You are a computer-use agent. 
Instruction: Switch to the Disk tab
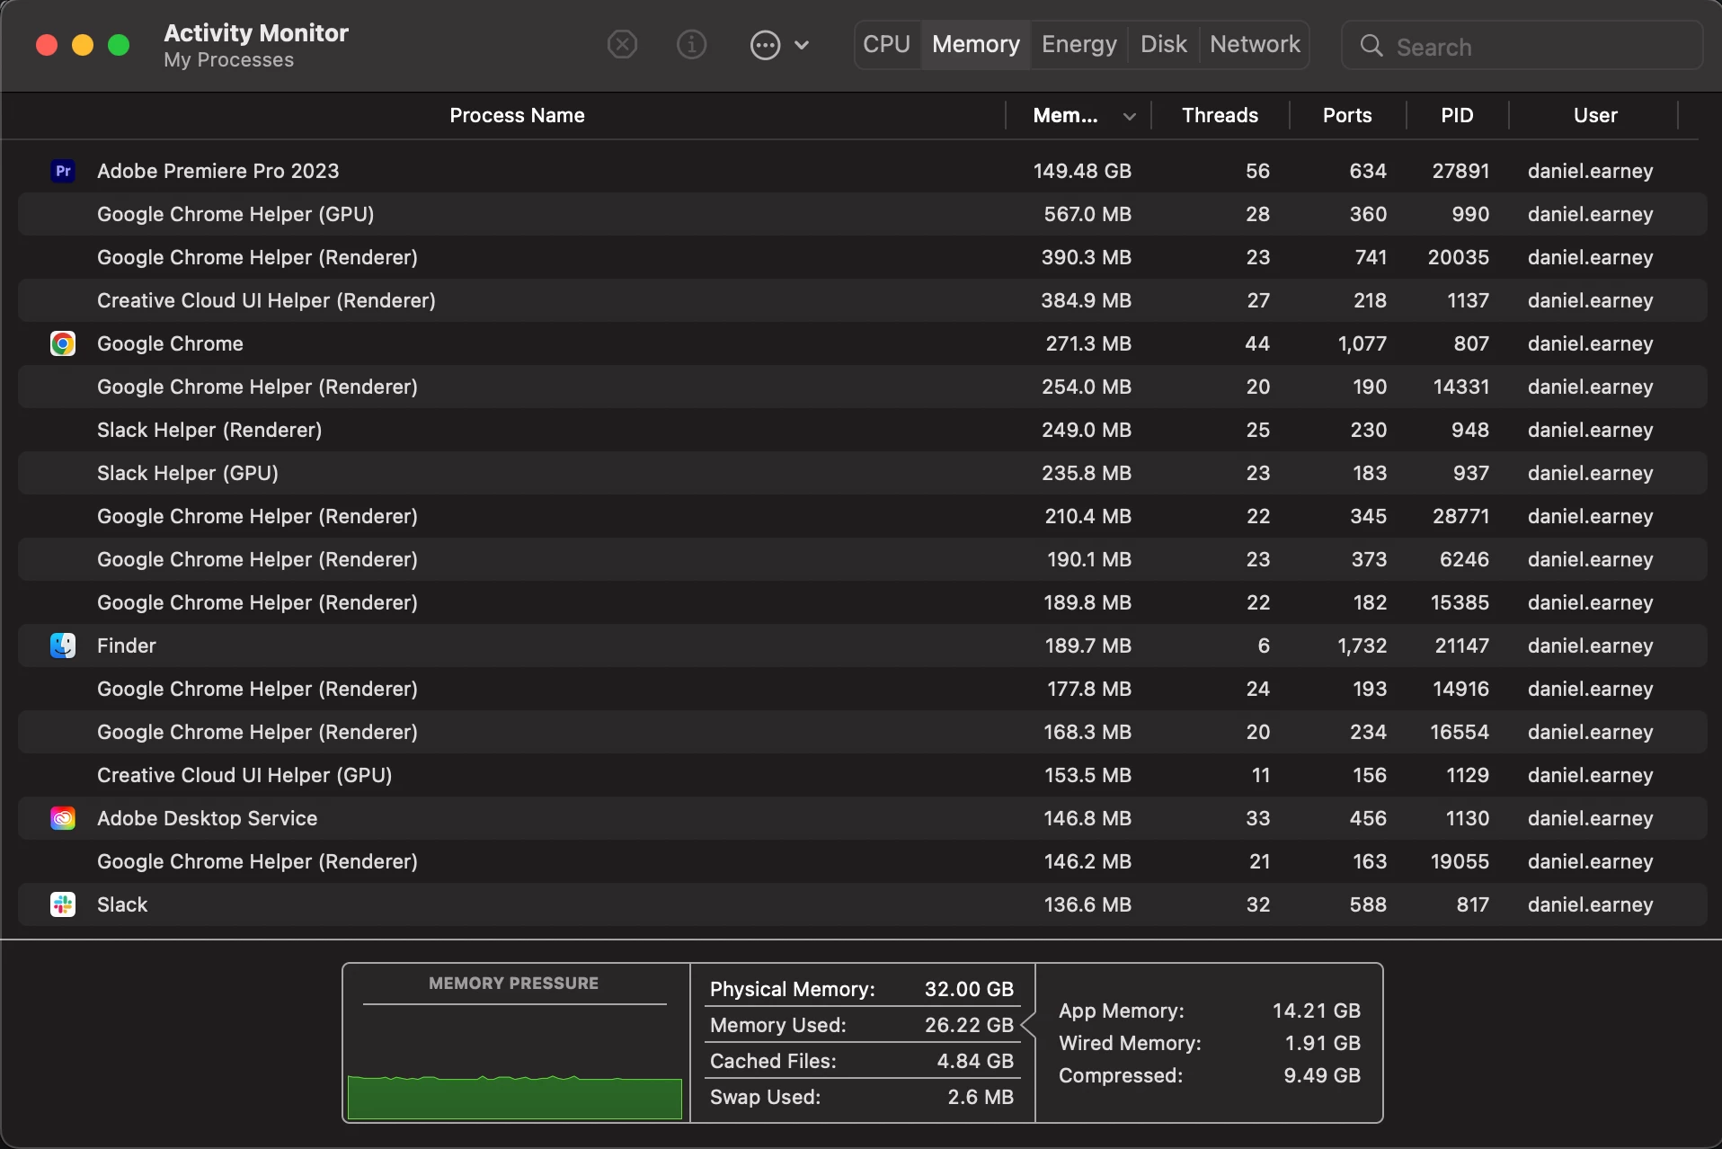click(1163, 44)
